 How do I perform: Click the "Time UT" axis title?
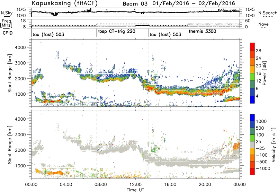pos(135,190)
